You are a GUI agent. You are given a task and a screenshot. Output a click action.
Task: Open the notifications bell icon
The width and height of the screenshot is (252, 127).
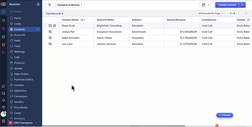point(3,100)
